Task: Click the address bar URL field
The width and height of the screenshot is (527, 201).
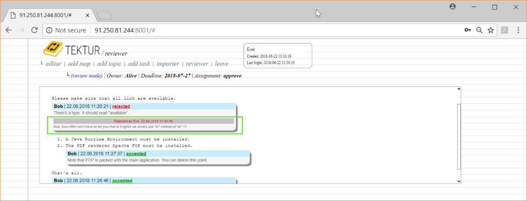Action: (x=263, y=30)
